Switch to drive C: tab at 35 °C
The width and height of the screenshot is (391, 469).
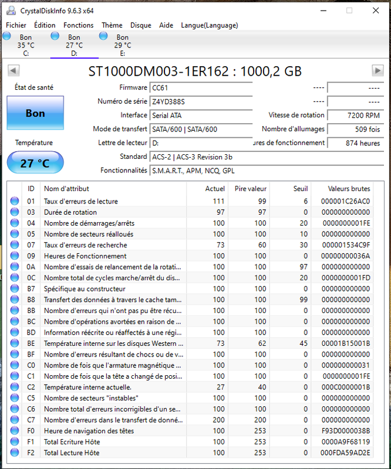pyautogui.click(x=26, y=45)
